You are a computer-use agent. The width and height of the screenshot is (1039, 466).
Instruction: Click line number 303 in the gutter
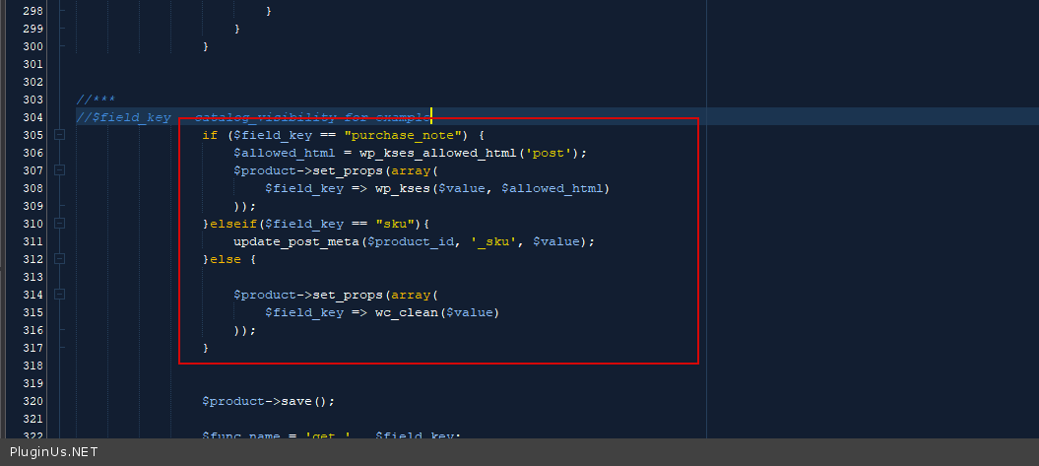[x=32, y=100]
